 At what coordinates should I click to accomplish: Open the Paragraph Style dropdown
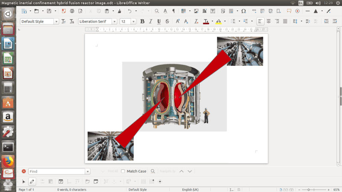pyautogui.click(x=56, y=21)
